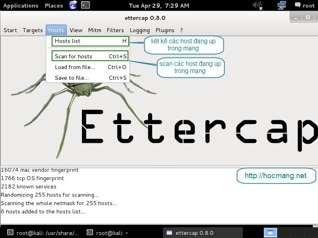Click the pane divider handle above log

coord(163,167)
